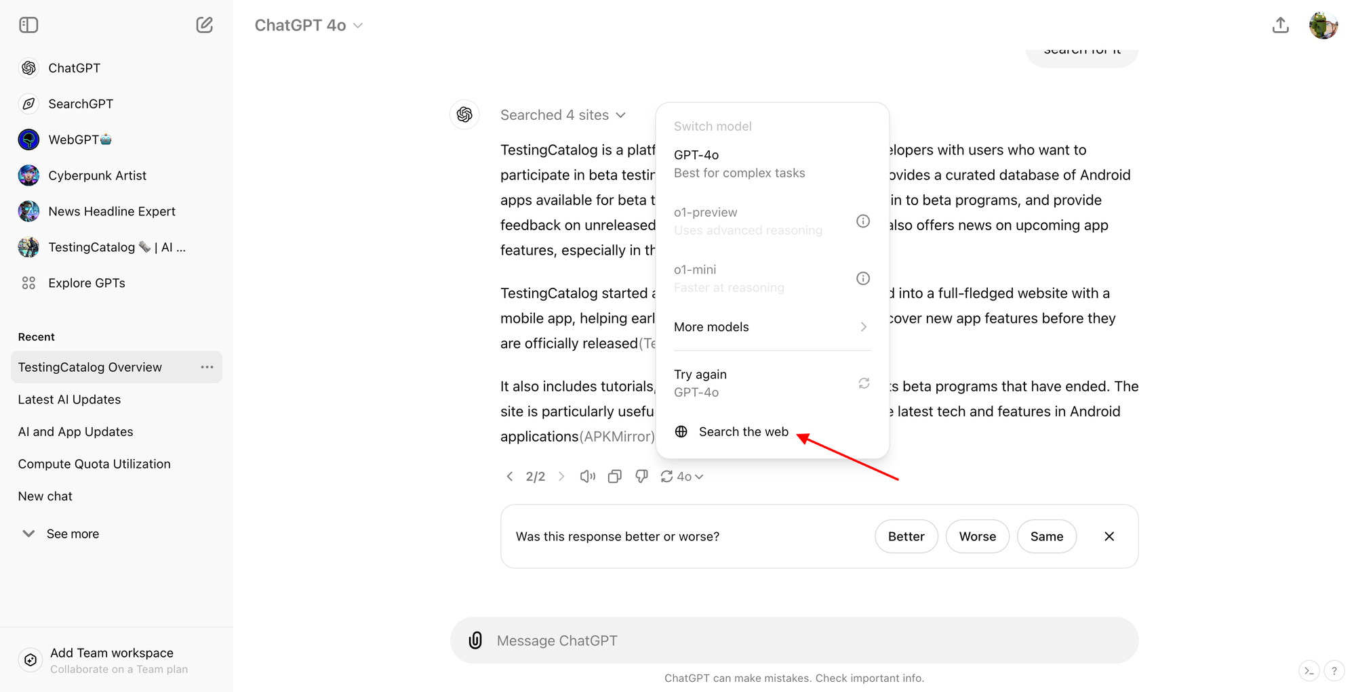The width and height of the screenshot is (1356, 692).
Task: Open options for TestingCatalog Overview chat
Action: [207, 367]
